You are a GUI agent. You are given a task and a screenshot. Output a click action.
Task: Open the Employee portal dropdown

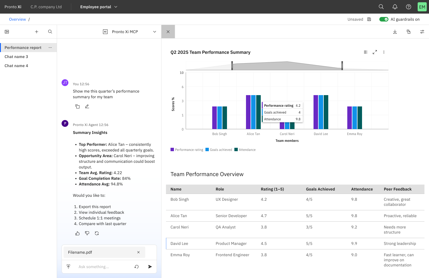pos(98,7)
